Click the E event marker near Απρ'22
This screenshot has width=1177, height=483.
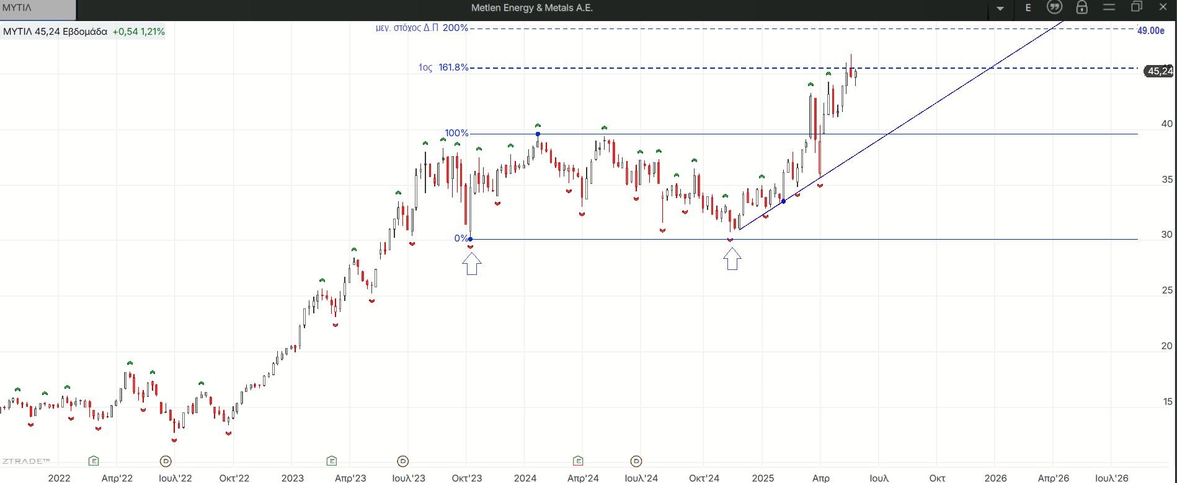tap(94, 461)
